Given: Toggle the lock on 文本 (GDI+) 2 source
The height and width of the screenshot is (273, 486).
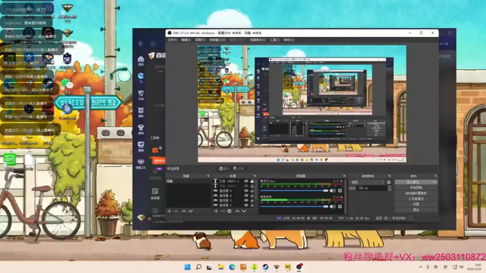Looking at the screenshot, I should pos(252,181).
